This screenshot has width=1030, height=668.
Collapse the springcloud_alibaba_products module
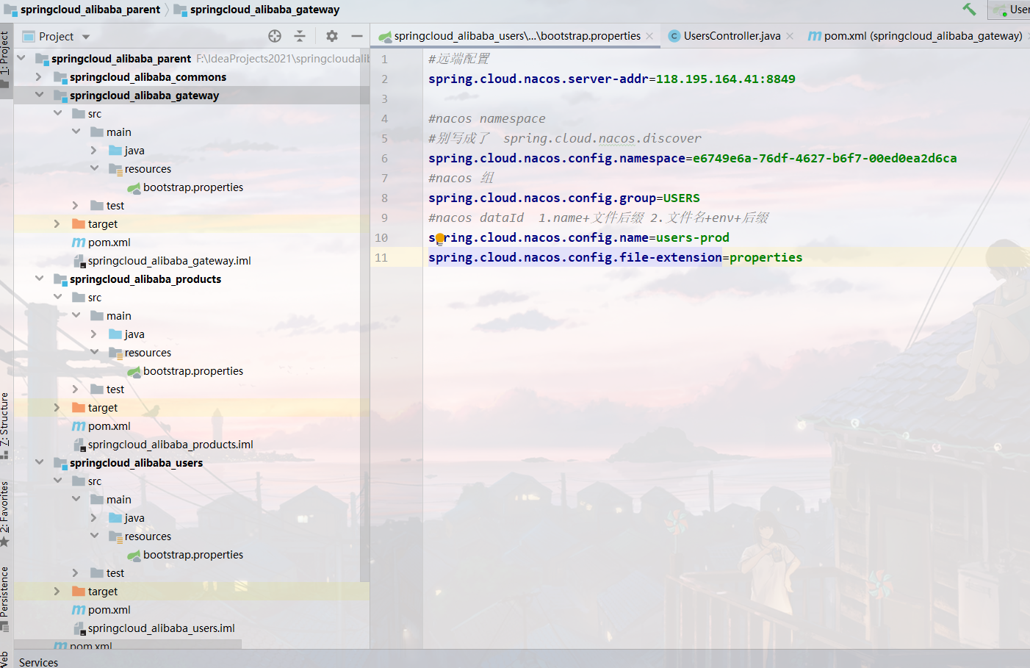tap(39, 279)
